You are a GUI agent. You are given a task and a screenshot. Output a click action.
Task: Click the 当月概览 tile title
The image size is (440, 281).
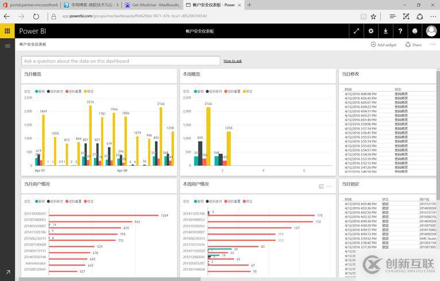[x=33, y=74]
